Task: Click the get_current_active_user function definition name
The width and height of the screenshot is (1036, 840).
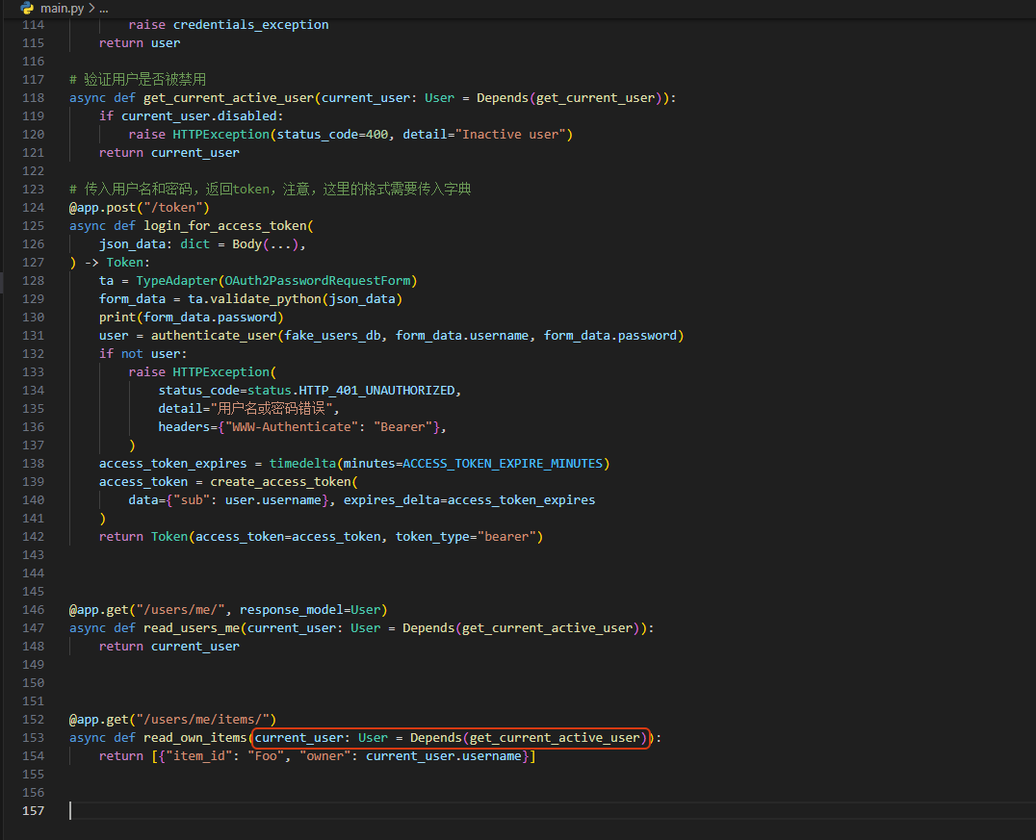Action: click(228, 98)
